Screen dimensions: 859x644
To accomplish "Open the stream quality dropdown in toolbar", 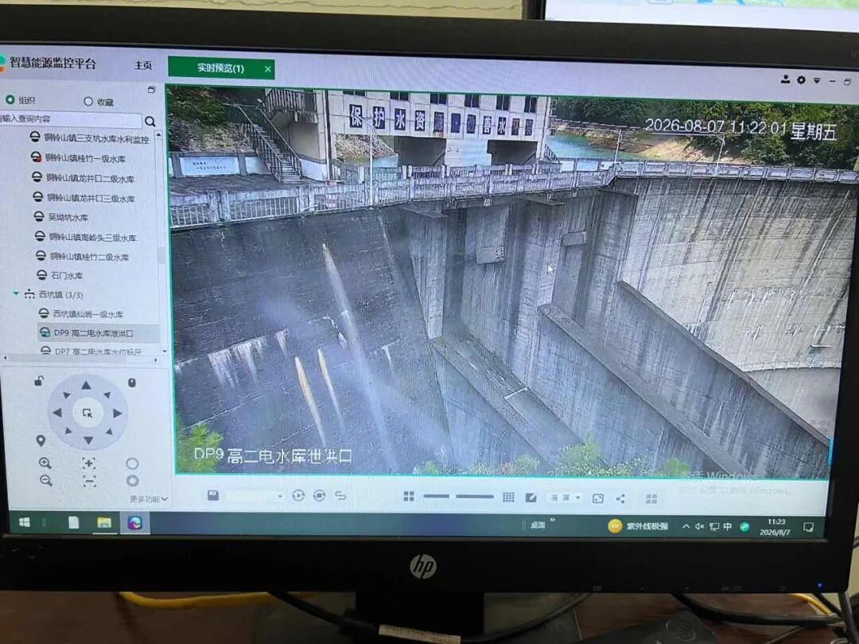I will (566, 497).
